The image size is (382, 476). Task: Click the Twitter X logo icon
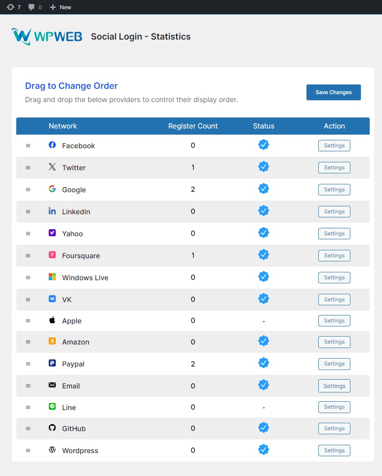(52, 167)
